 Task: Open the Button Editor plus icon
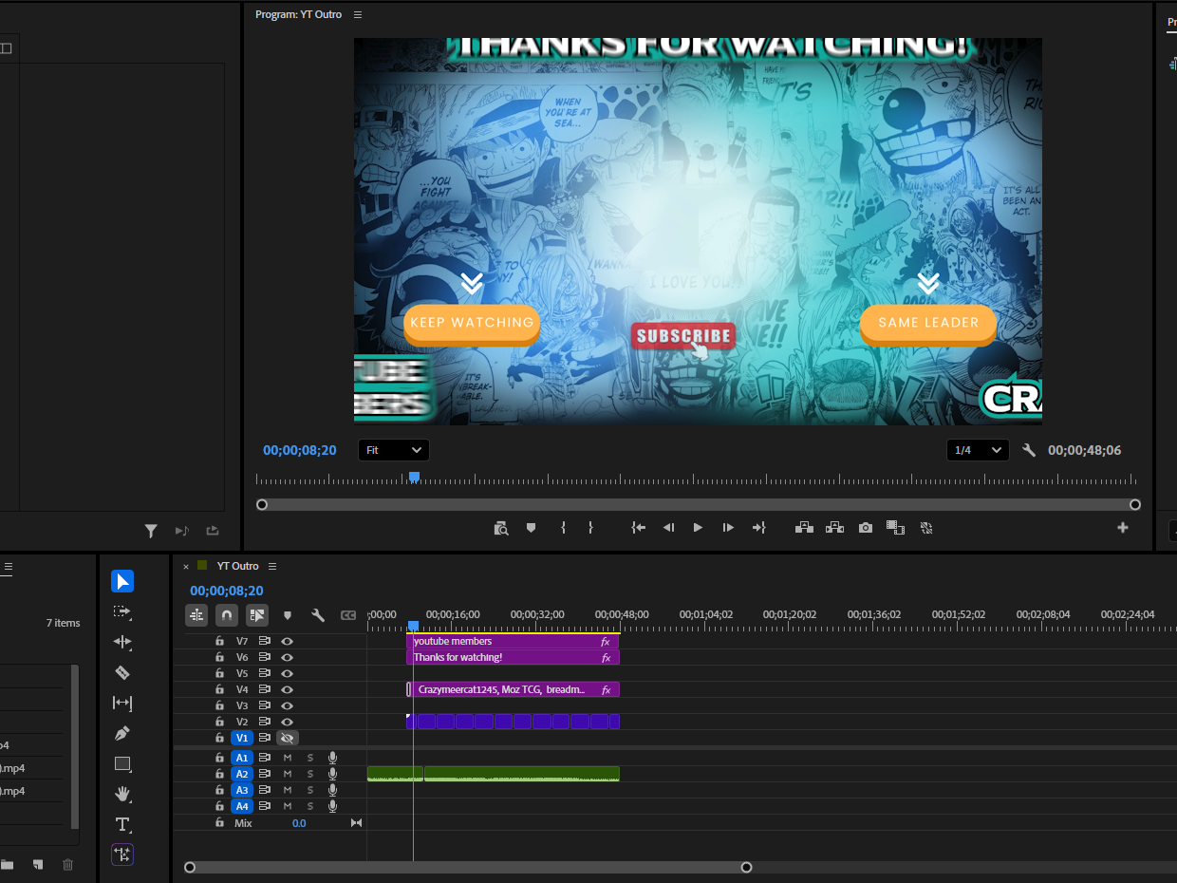coord(1123,528)
